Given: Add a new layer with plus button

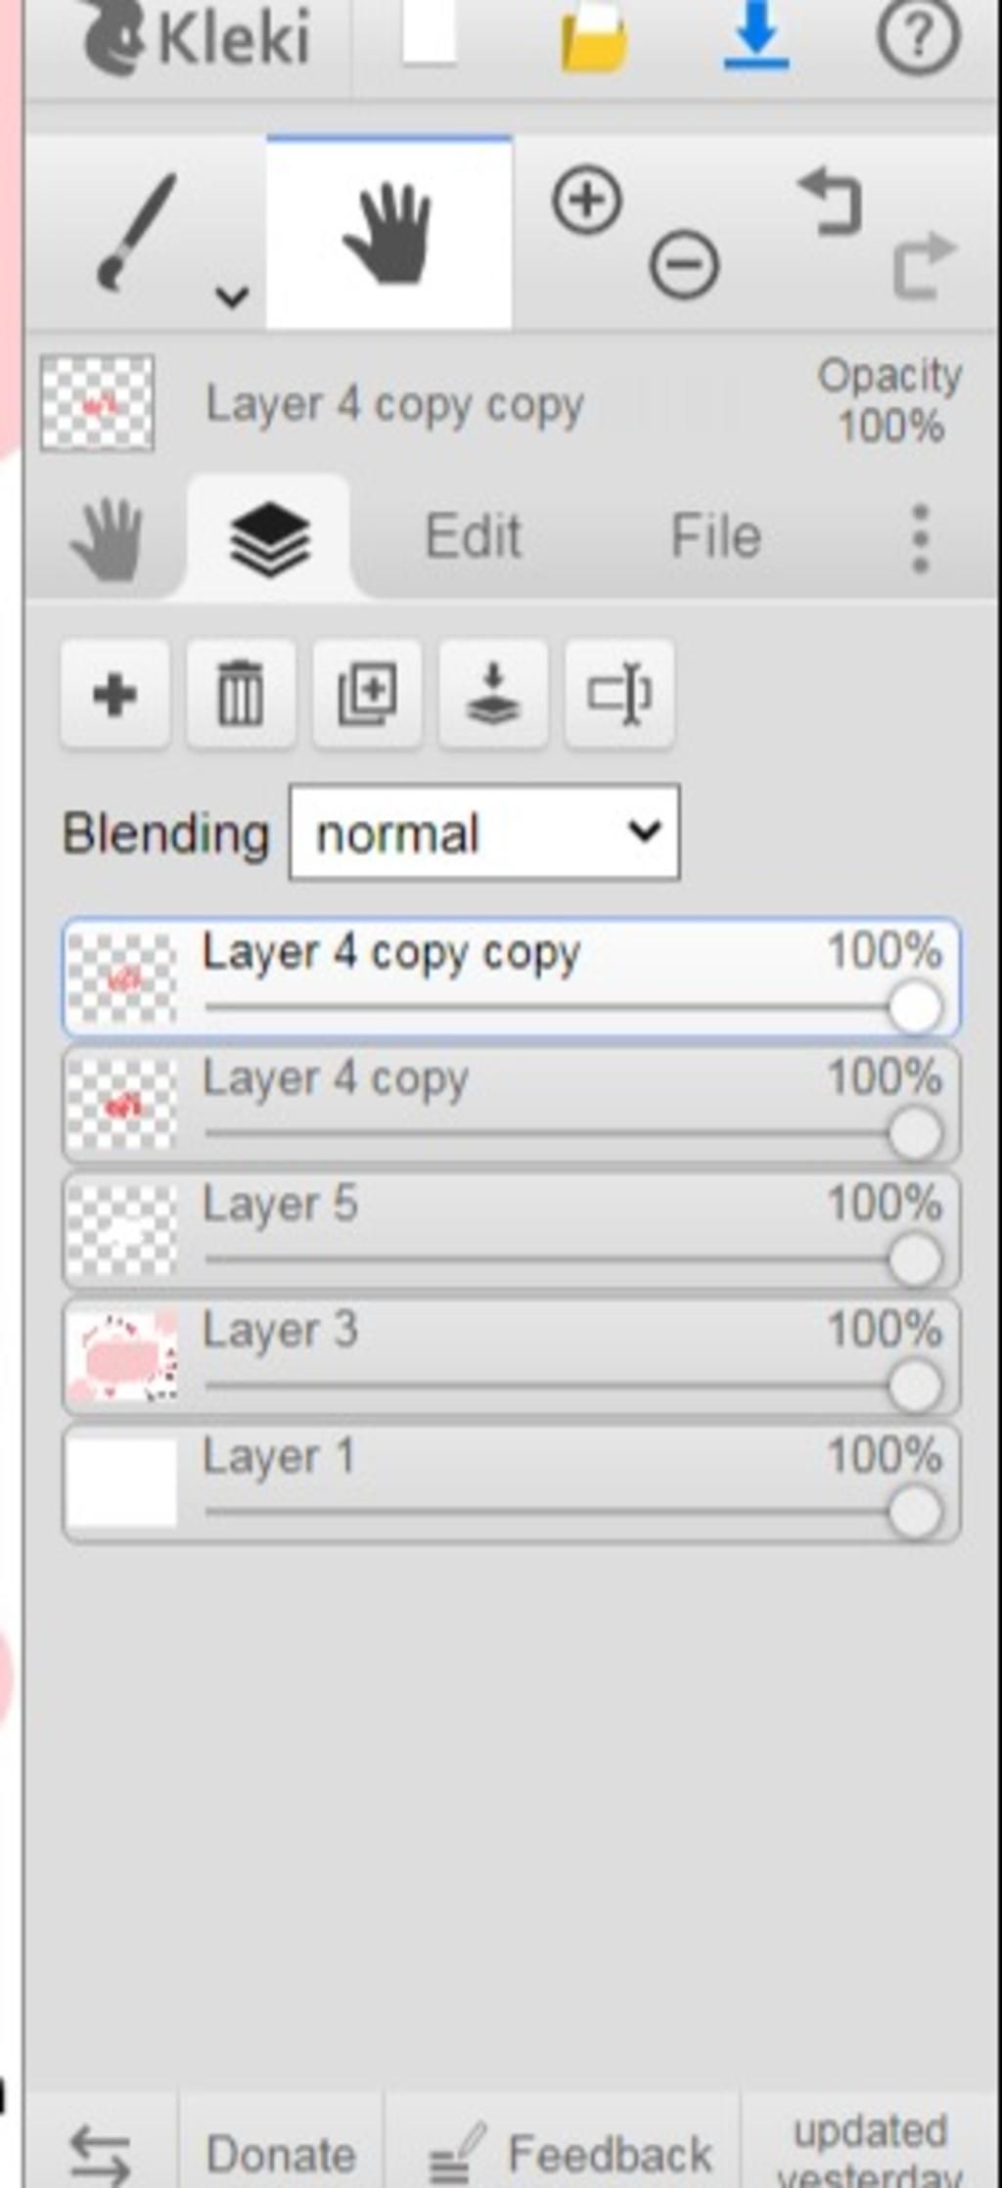Looking at the screenshot, I should coord(114,695).
